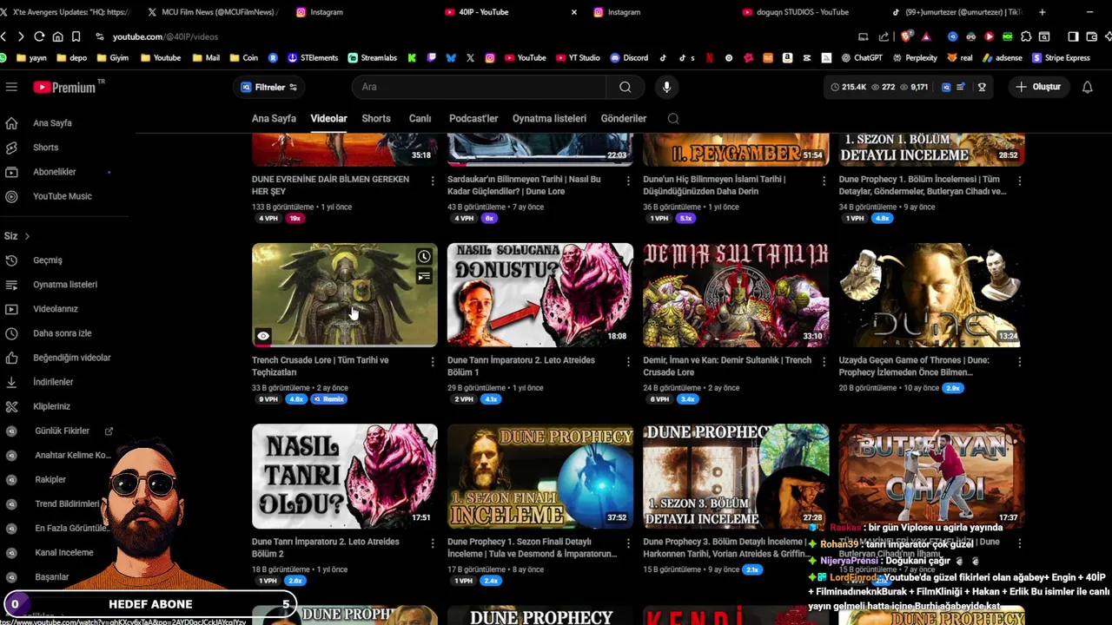Bookmark this page with the bookmark icon

[76, 36]
